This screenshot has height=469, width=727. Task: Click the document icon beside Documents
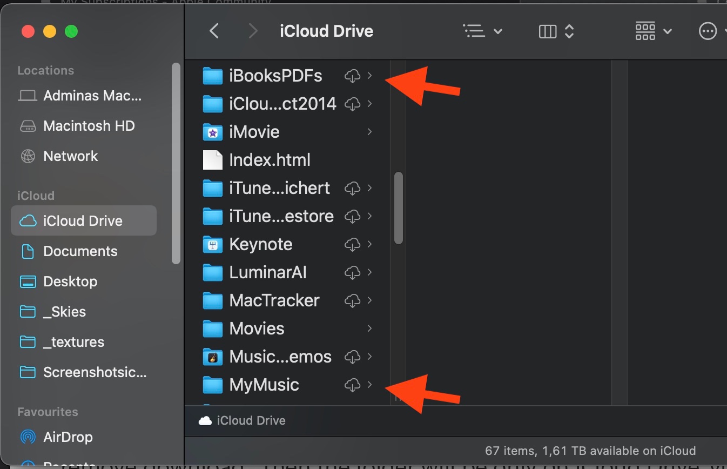(28, 251)
